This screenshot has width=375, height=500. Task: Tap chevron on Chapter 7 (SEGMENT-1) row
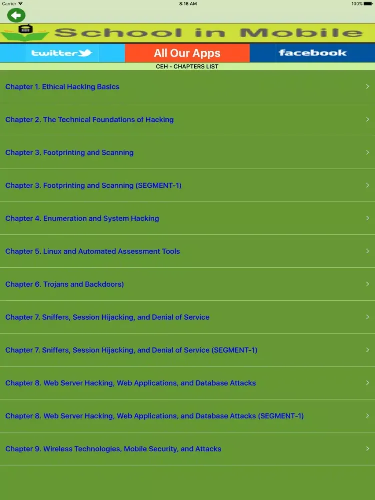(x=367, y=350)
